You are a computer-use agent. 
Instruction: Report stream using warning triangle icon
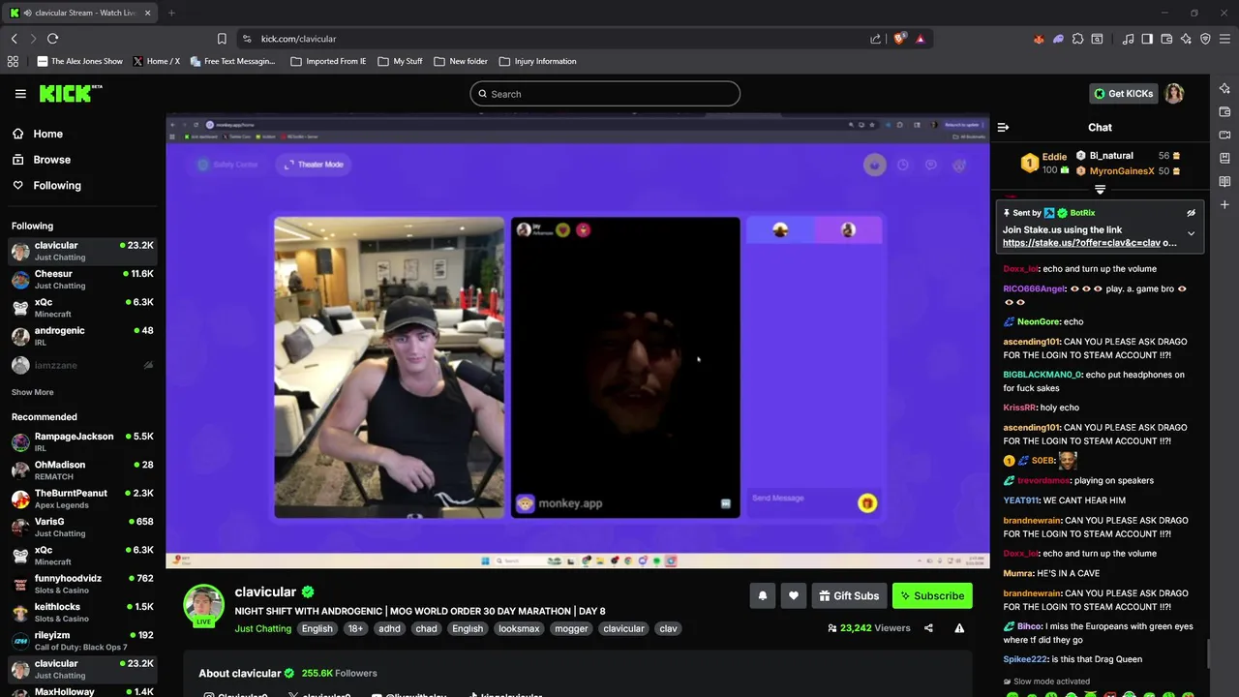pyautogui.click(x=959, y=628)
